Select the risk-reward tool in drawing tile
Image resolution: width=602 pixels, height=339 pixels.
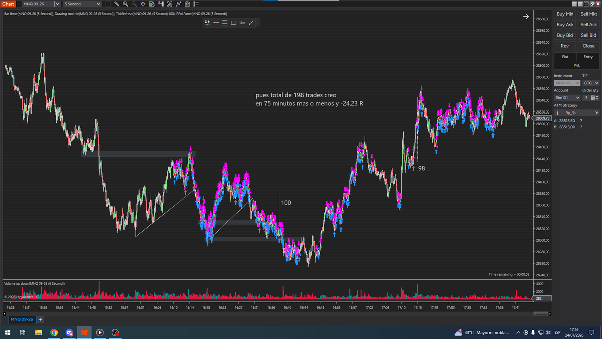point(207,22)
